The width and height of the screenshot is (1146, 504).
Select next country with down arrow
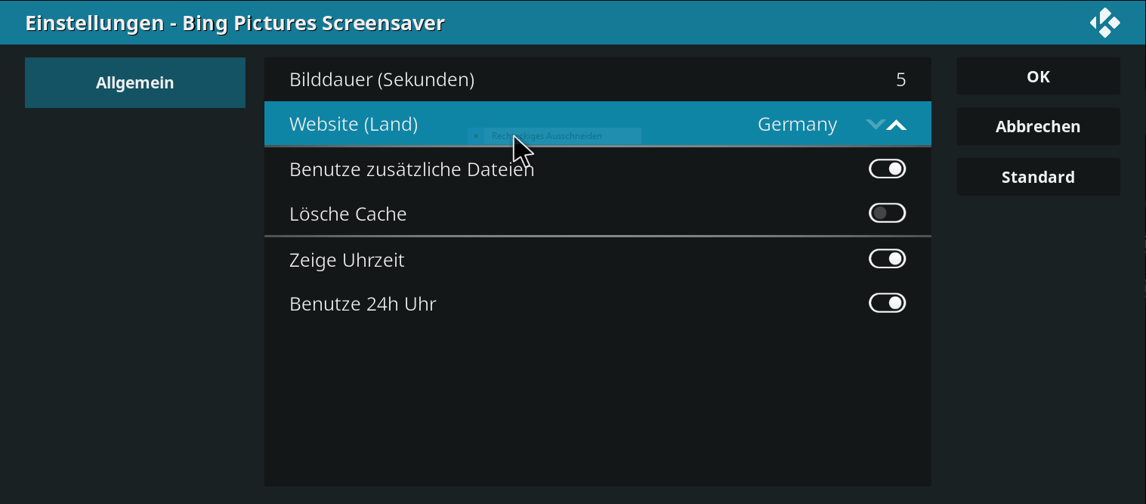(x=876, y=124)
